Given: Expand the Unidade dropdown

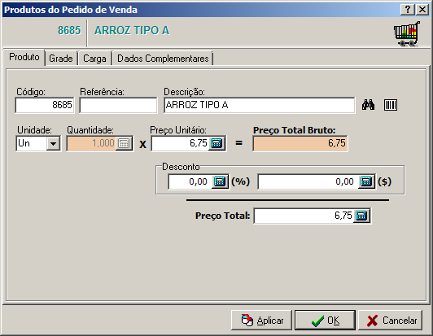Looking at the screenshot, I should click(x=53, y=143).
